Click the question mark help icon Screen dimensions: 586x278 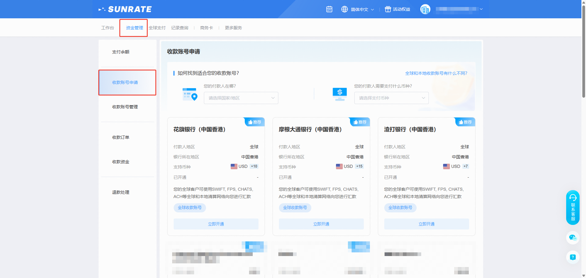coord(573,257)
